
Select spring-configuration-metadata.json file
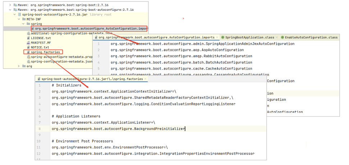coord(62,61)
